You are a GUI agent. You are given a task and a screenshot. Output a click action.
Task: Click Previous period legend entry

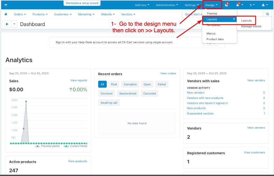(x=47, y=146)
